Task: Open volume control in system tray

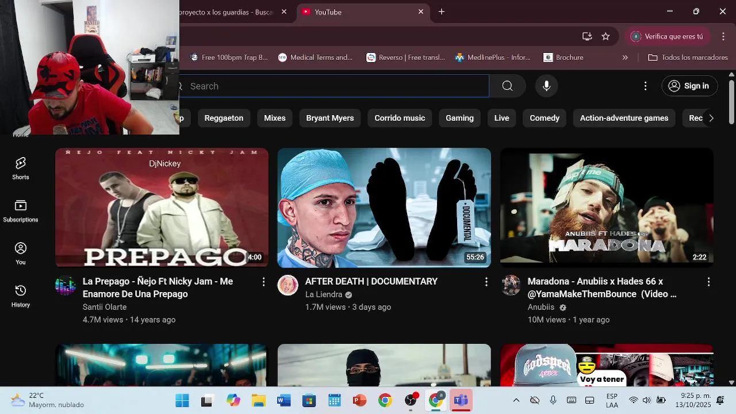Action: tap(647, 400)
